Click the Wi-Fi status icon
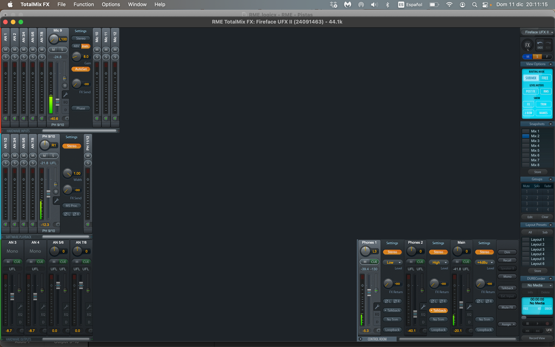 pyautogui.click(x=450, y=4)
